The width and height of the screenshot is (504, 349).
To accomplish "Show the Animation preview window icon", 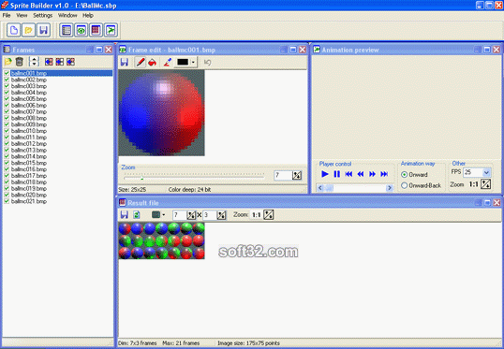I will coord(111,30).
